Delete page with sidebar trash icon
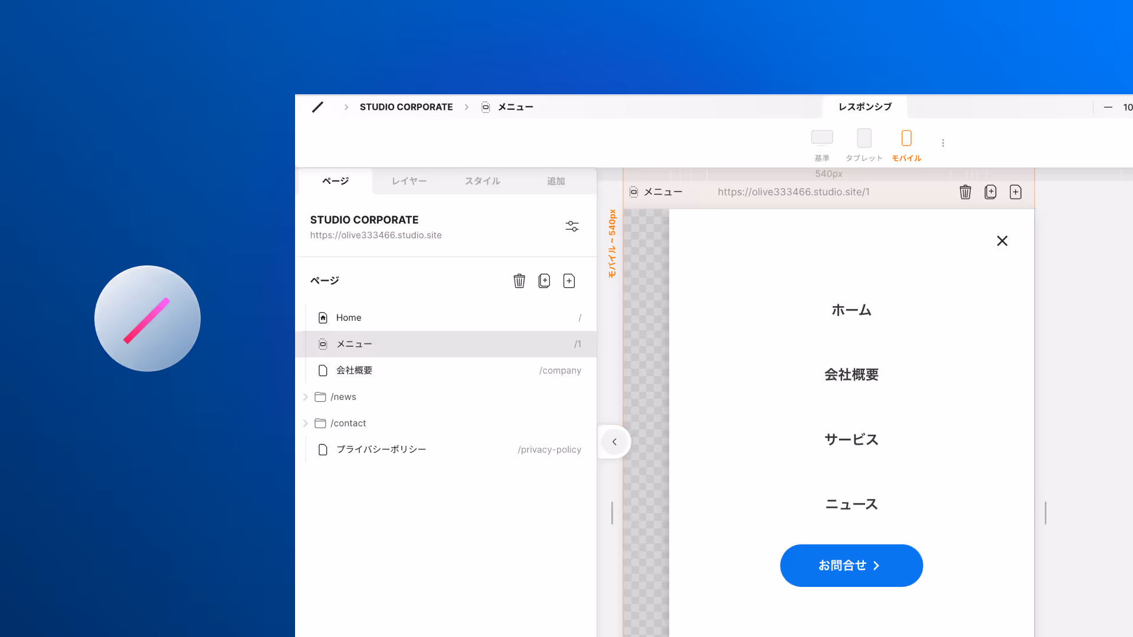This screenshot has width=1133, height=637. click(519, 281)
